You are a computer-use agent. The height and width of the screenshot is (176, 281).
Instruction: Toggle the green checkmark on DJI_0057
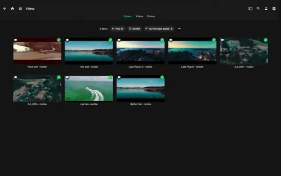(x=266, y=40)
